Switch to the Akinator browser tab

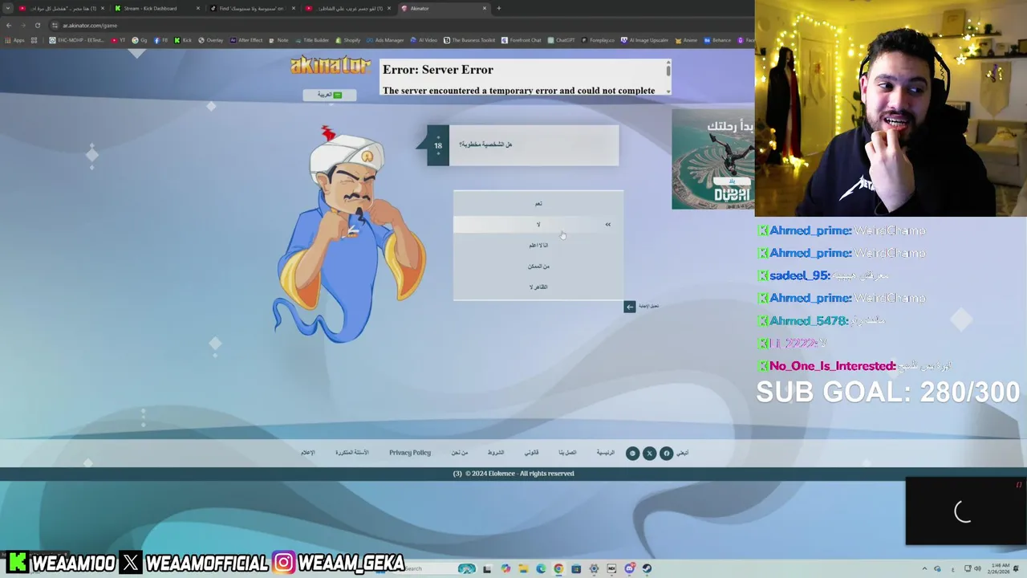pyautogui.click(x=444, y=8)
